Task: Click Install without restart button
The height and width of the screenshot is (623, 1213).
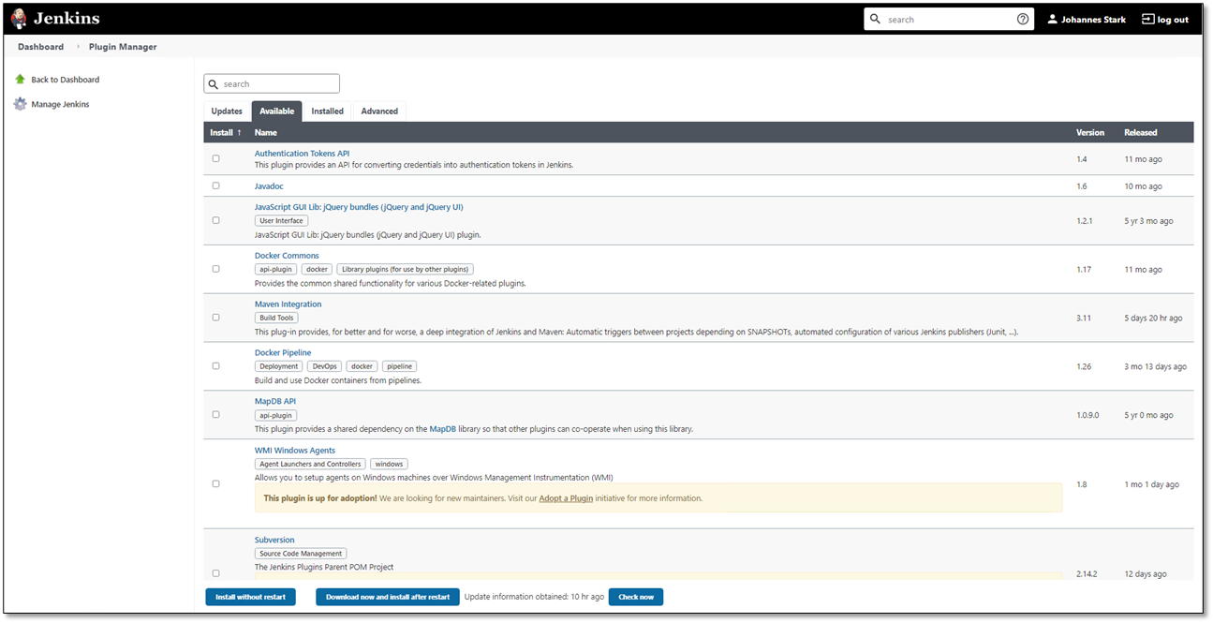Action: point(251,597)
